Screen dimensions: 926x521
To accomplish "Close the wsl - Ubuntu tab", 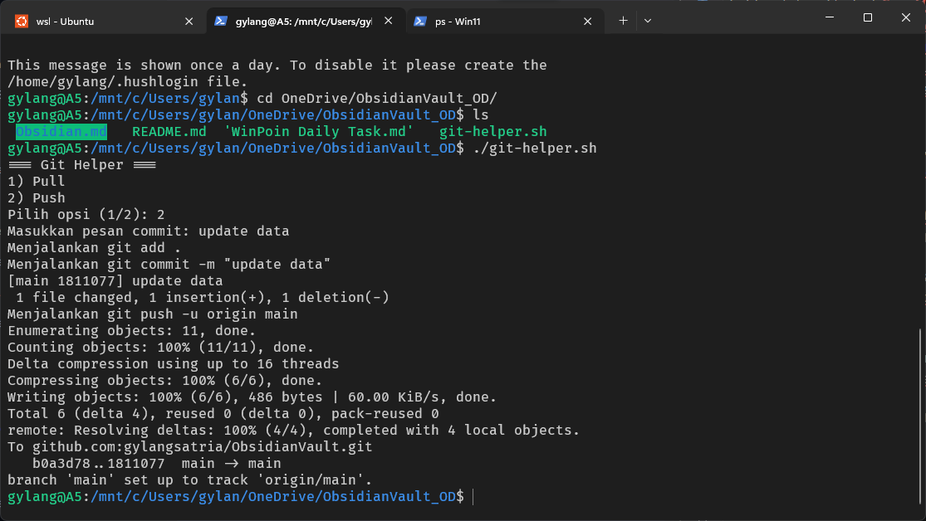I will click(x=189, y=21).
